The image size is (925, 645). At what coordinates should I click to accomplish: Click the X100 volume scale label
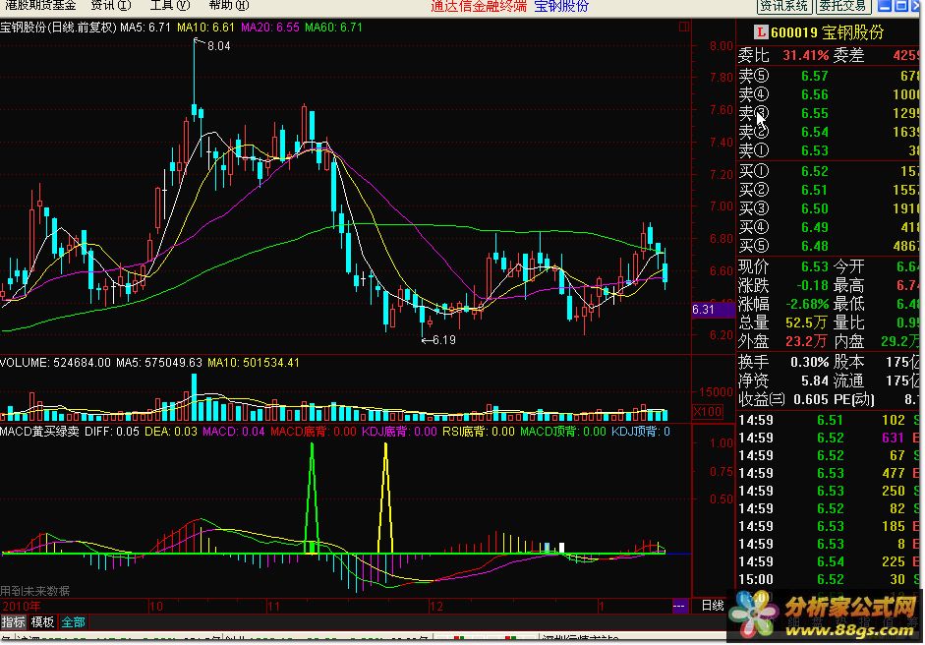click(708, 411)
